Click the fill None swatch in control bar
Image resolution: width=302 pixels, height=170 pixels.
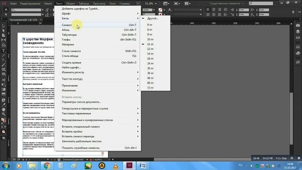pyautogui.click(x=160, y=9)
